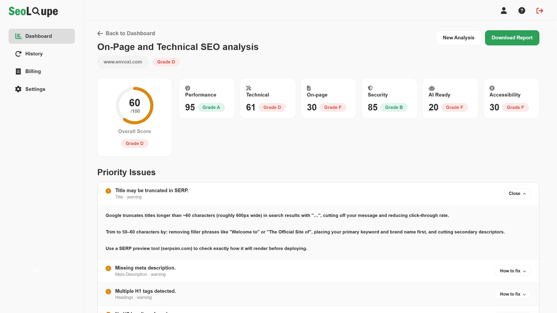Go Back to Dashboard link
This screenshot has height=313, width=557.
pos(126,33)
